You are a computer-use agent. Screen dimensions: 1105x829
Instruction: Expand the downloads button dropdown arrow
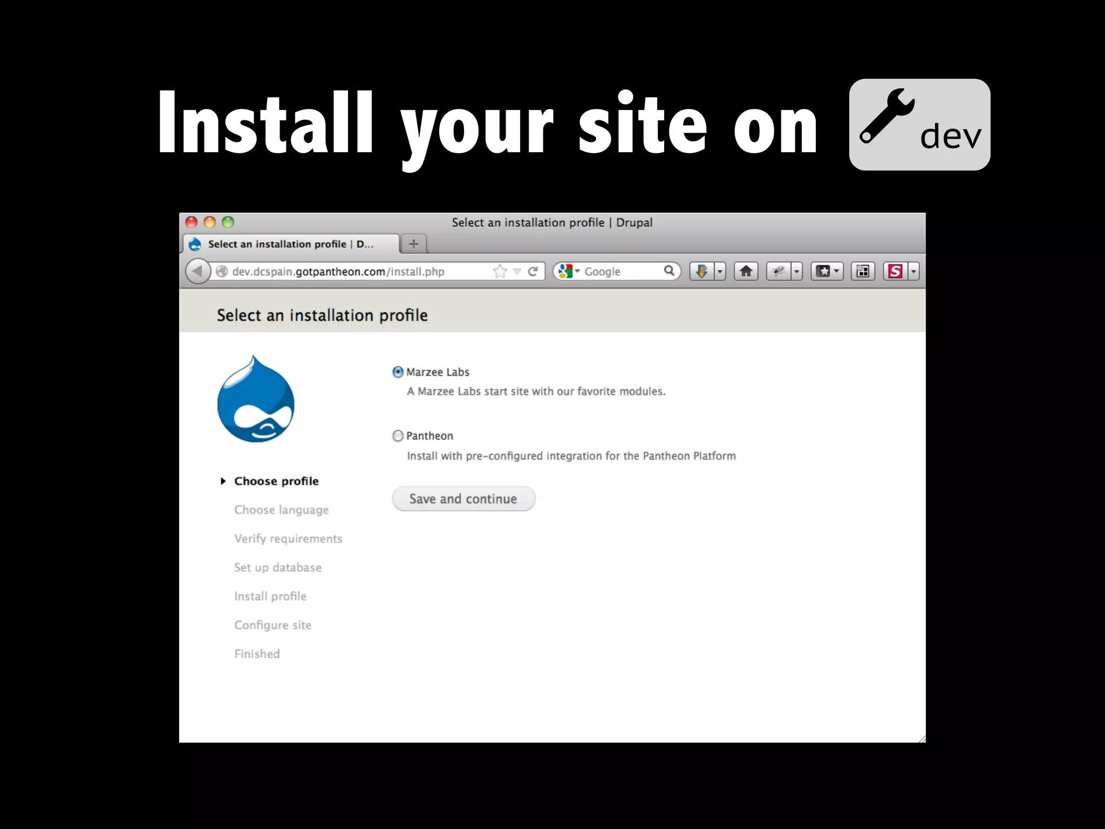coord(720,271)
